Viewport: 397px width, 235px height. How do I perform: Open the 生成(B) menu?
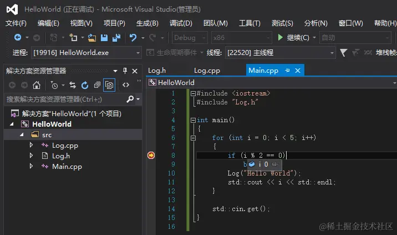click(x=147, y=23)
